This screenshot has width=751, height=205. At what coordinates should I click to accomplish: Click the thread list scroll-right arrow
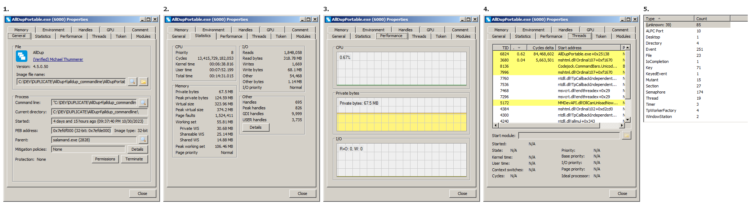point(622,126)
